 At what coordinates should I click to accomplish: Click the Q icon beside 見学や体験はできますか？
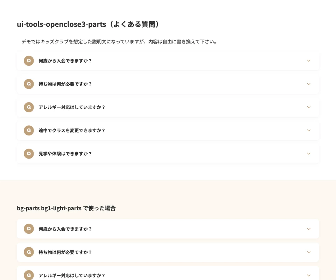point(29,154)
